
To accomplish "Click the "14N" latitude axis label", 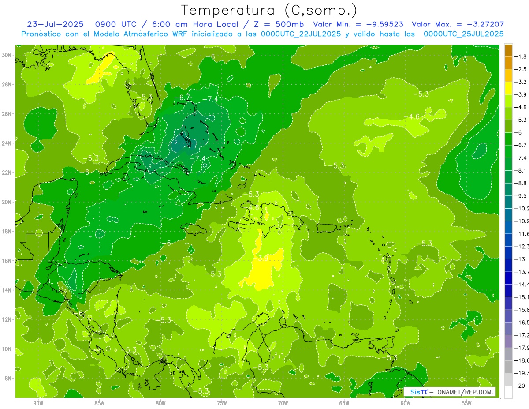I will coord(7,290).
